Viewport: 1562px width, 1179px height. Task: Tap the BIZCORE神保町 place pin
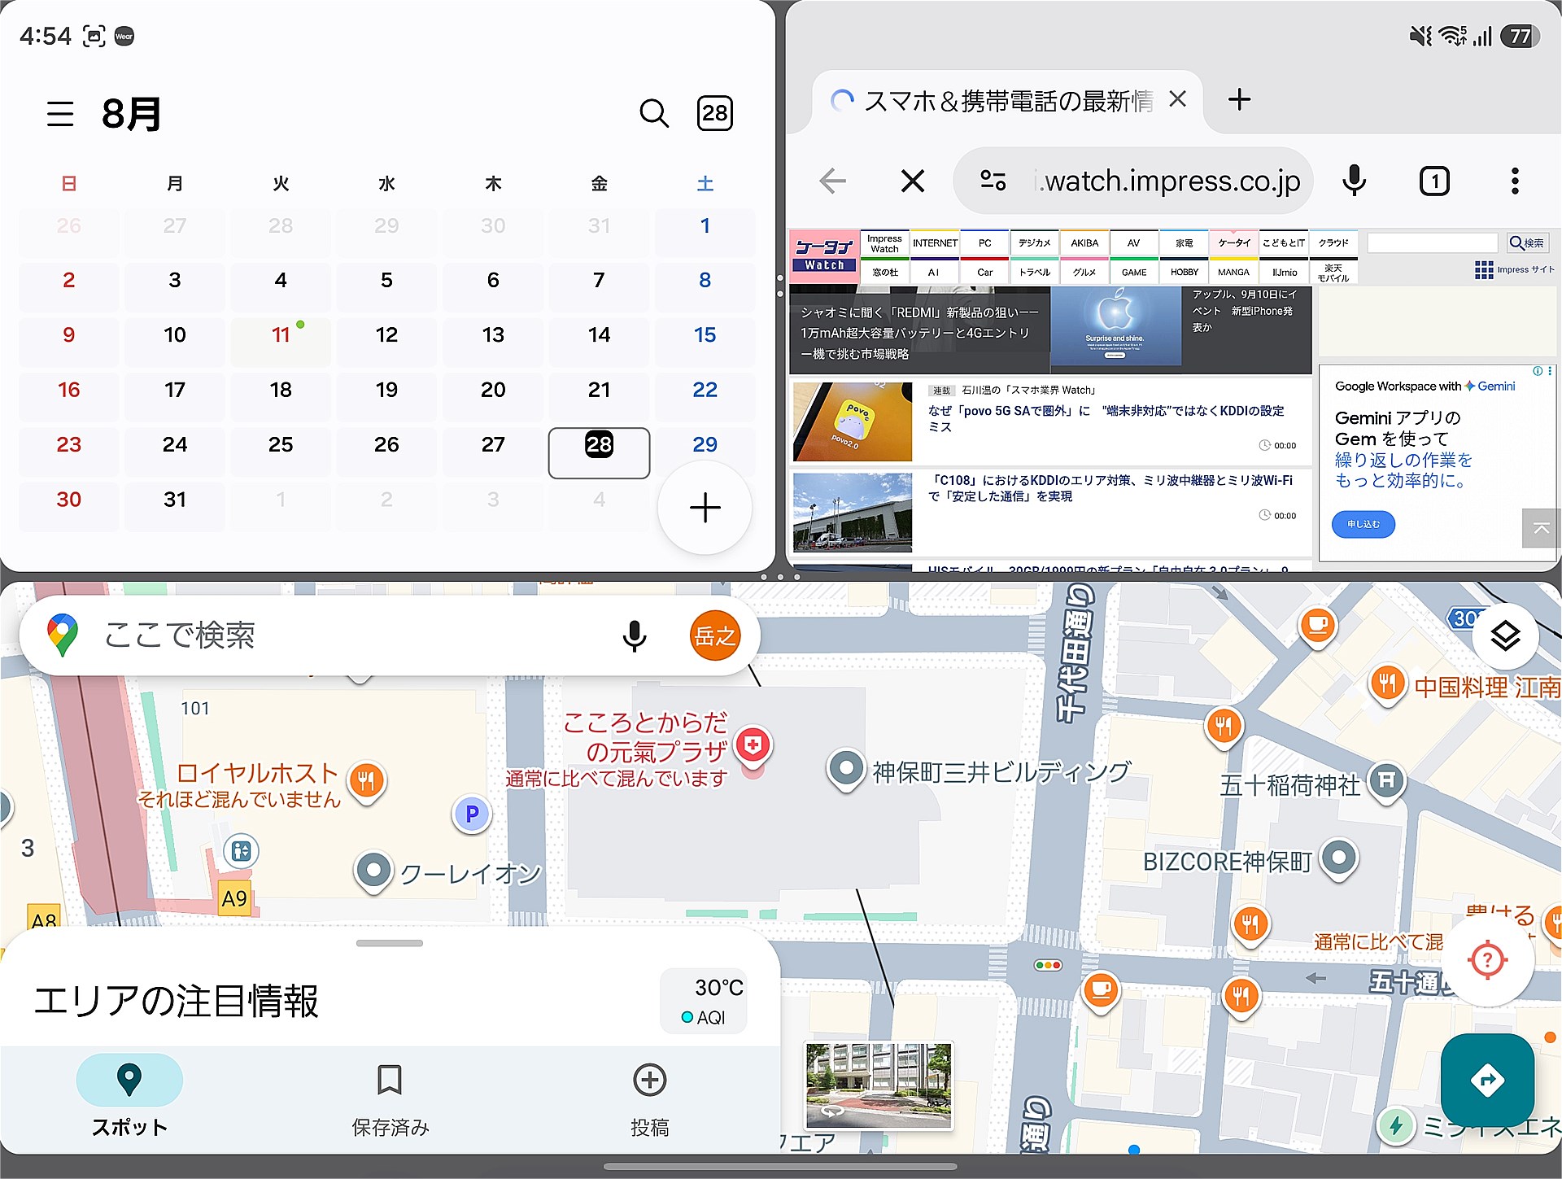pyautogui.click(x=1339, y=858)
